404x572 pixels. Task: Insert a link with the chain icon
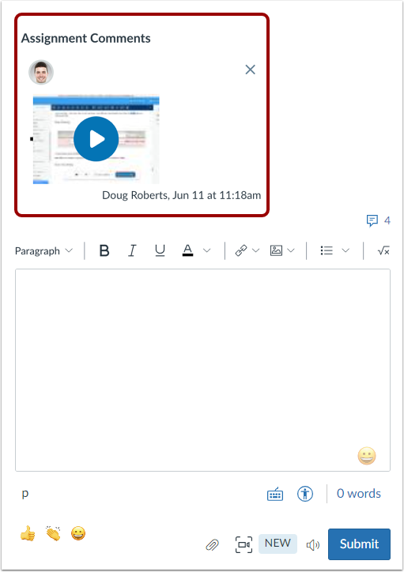pos(241,250)
